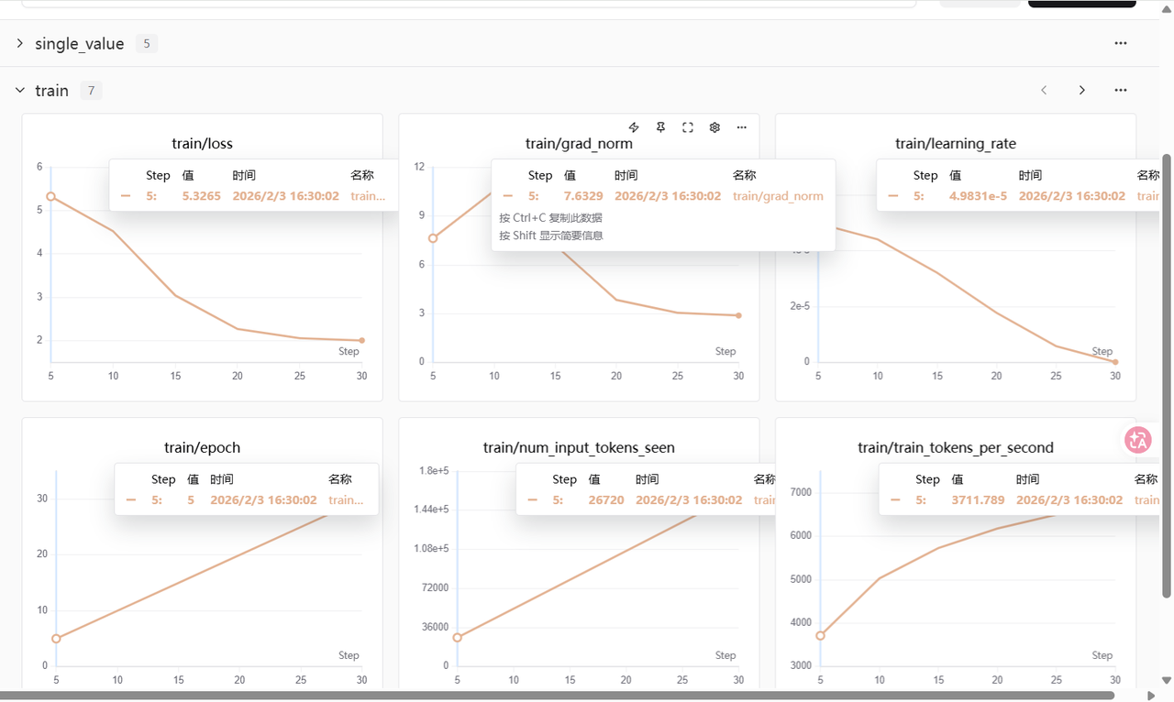1174x702 pixels.
Task: Expand the single_value section
Action: [x=20, y=43]
